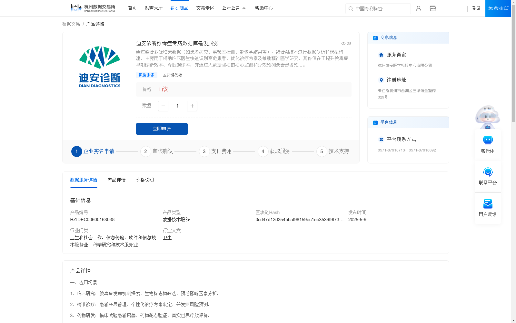This screenshot has width=516, height=323.
Task: Click the 登录 link
Action: click(476, 8)
